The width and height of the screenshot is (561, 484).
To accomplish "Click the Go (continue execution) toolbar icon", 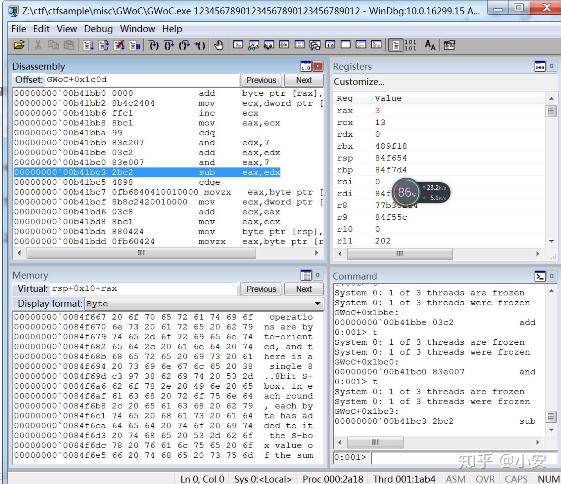I will (88, 45).
